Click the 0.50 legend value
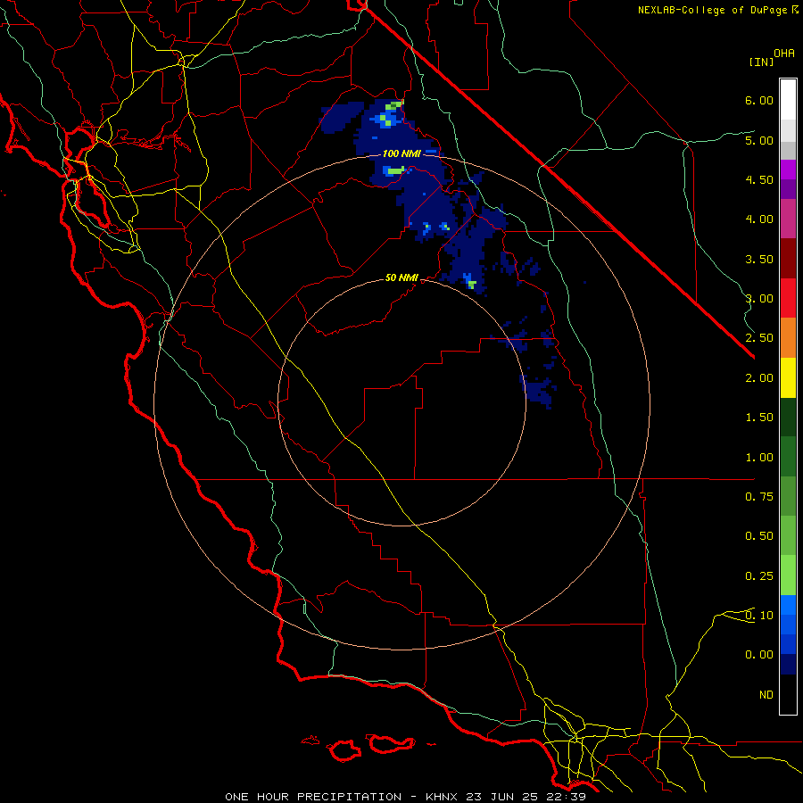 tap(759, 536)
